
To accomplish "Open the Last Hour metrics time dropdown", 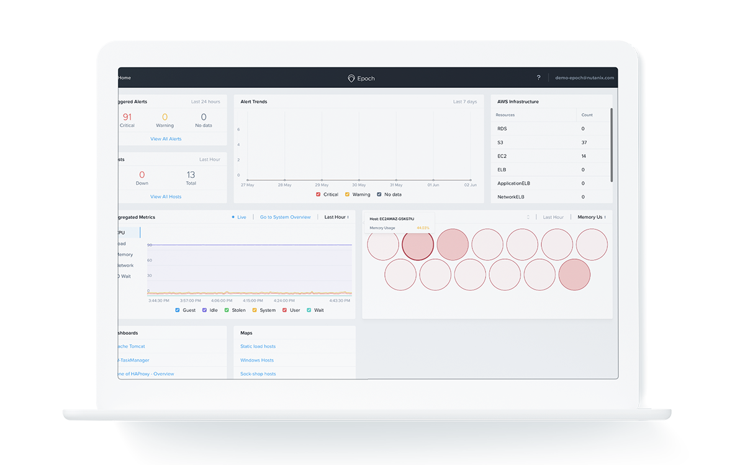I will [336, 217].
